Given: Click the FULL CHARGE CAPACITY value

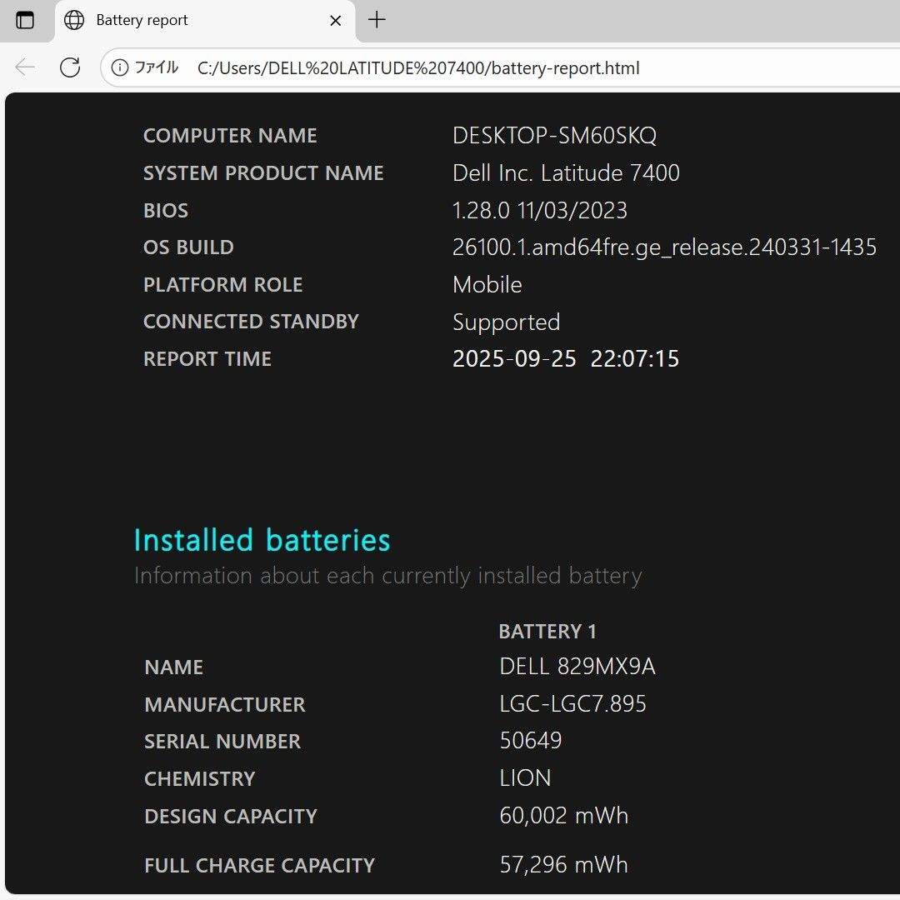Looking at the screenshot, I should [563, 864].
